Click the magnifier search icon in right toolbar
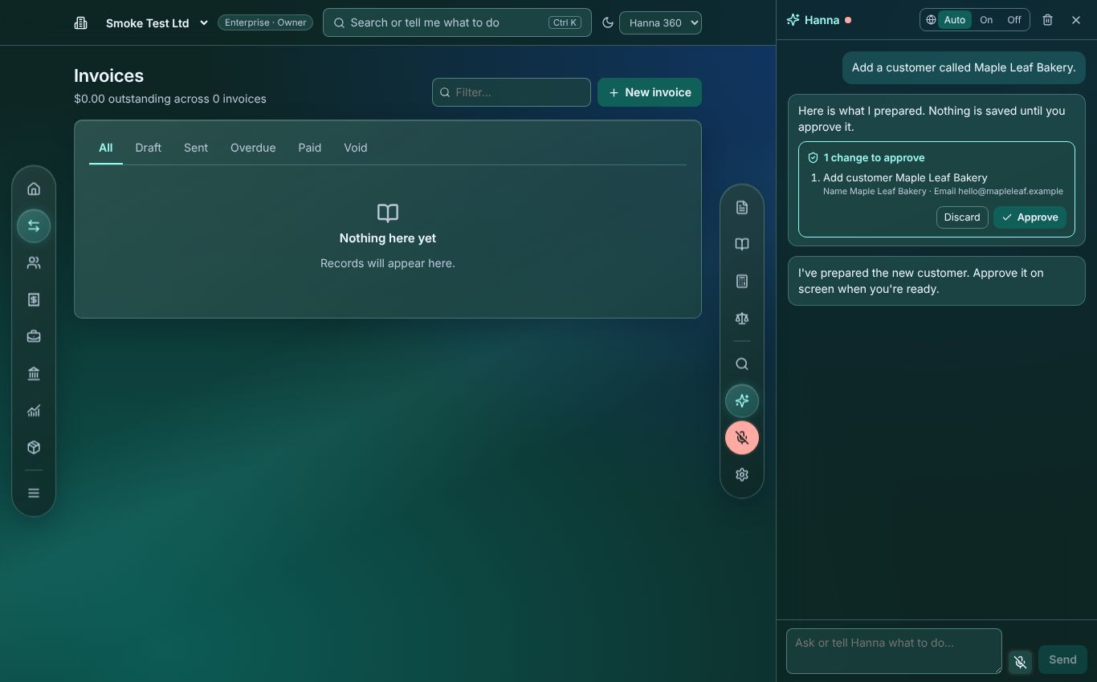The image size is (1097, 682). coord(742,364)
